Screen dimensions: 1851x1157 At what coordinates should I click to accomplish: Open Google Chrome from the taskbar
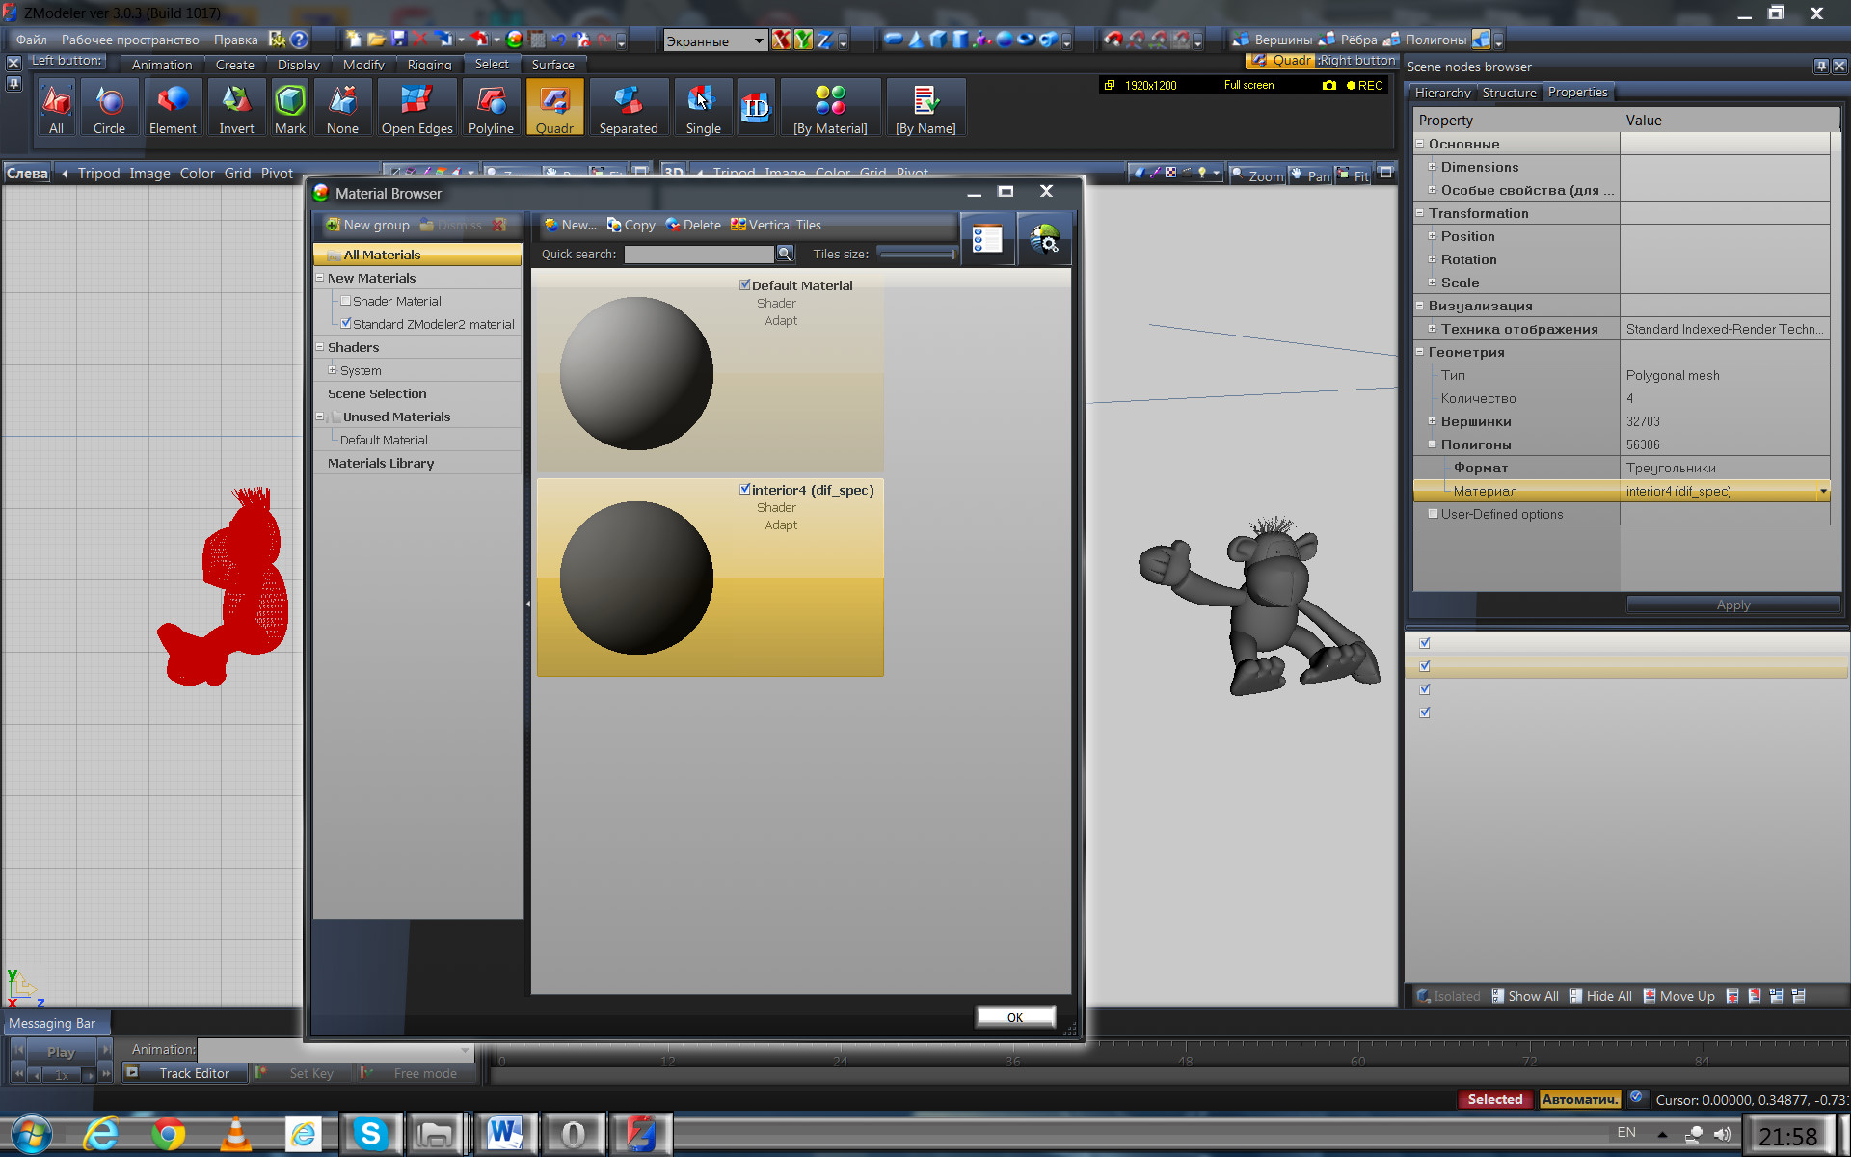(x=169, y=1134)
